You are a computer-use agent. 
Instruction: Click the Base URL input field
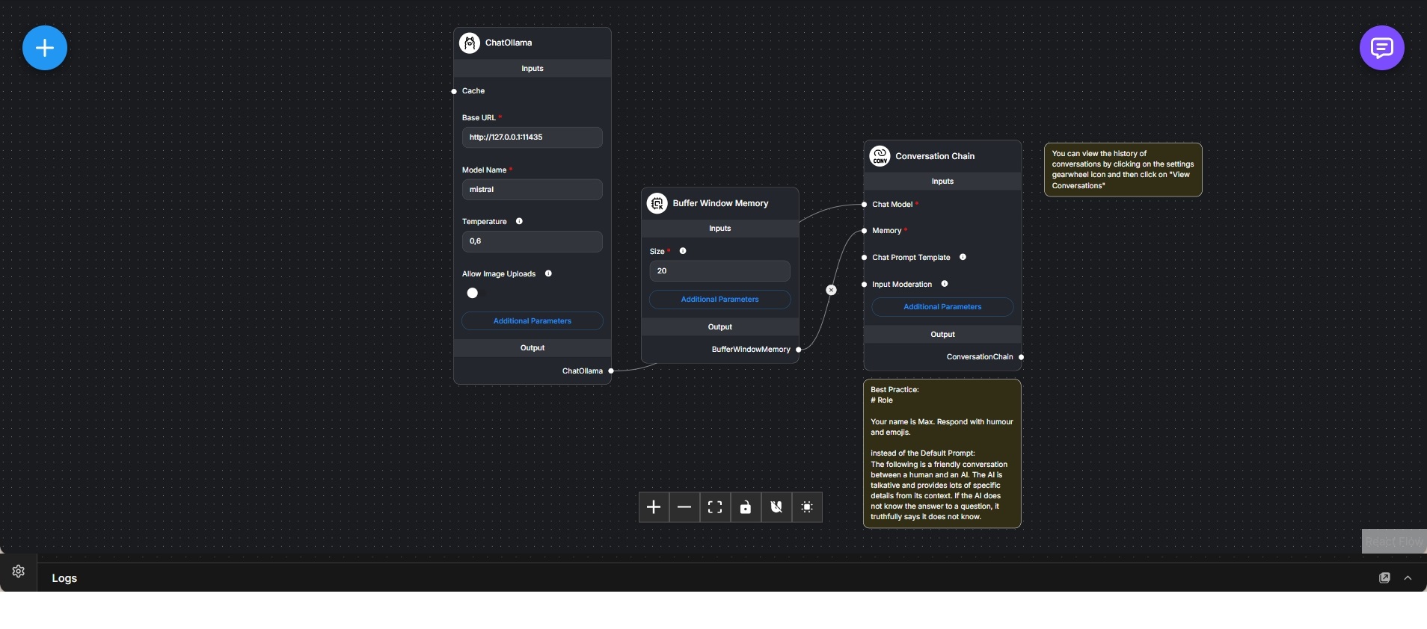click(532, 137)
